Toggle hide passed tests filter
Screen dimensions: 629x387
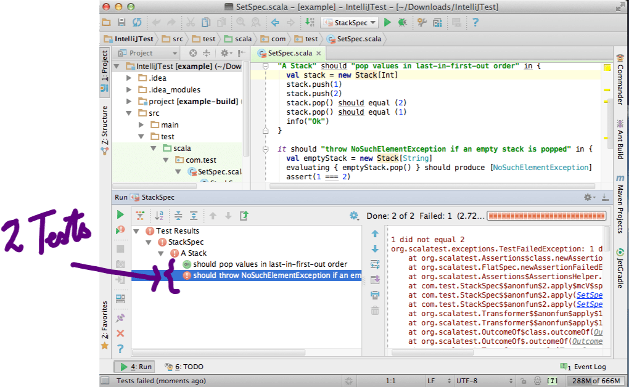click(140, 216)
